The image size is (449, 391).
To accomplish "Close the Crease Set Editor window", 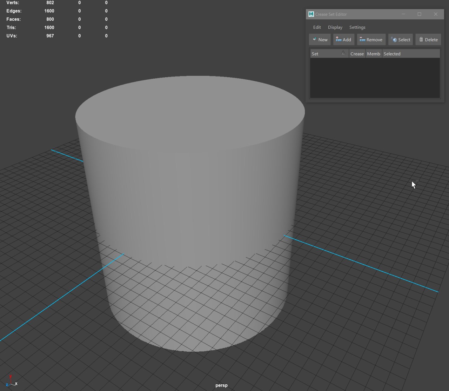I will [x=435, y=14].
